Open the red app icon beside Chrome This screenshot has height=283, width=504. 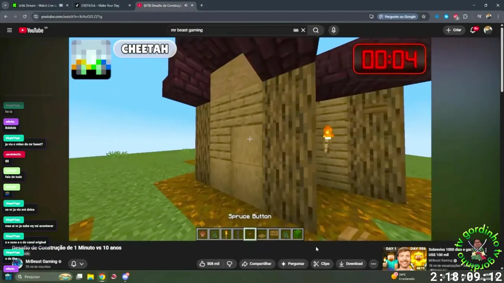(x=114, y=277)
